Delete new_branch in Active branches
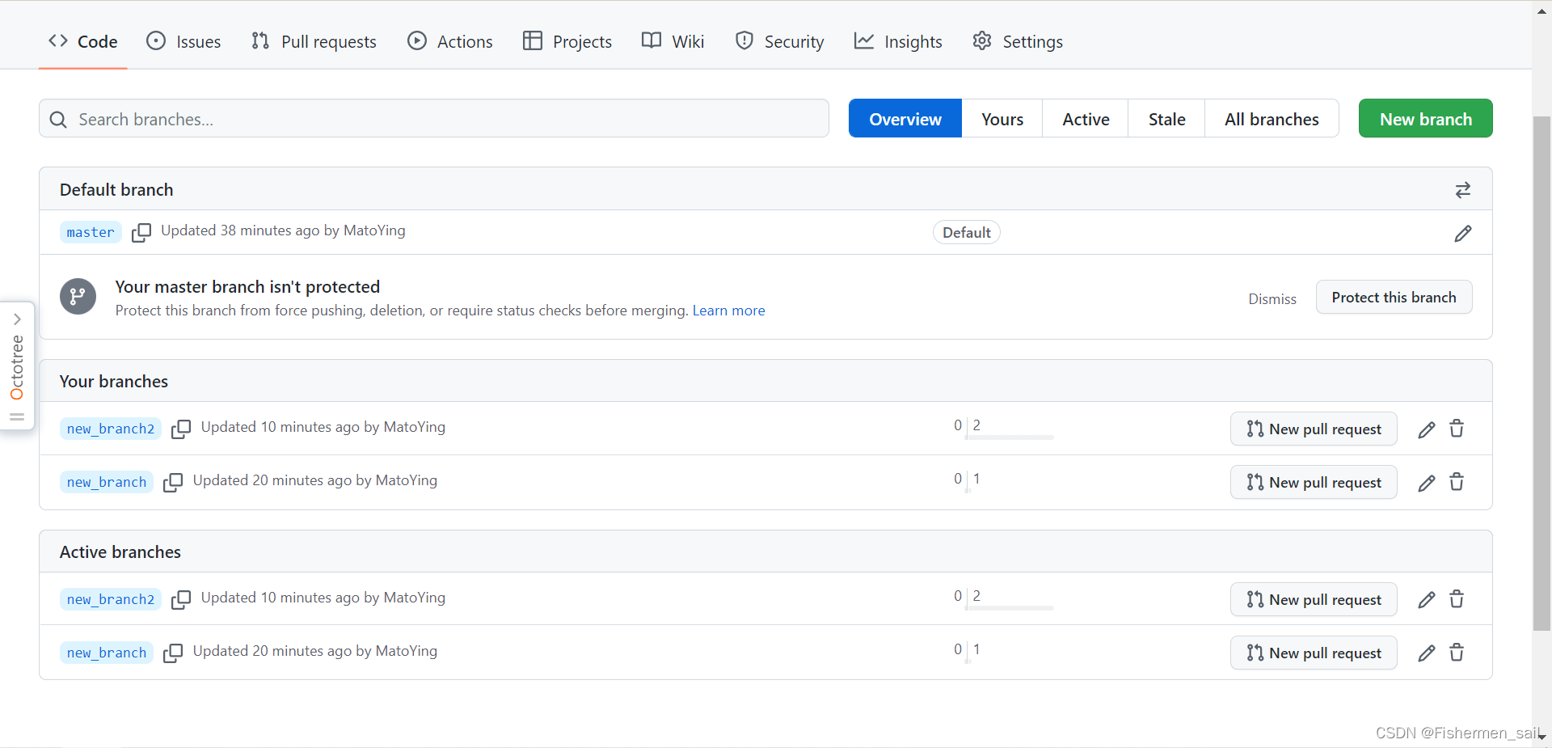 (1457, 653)
